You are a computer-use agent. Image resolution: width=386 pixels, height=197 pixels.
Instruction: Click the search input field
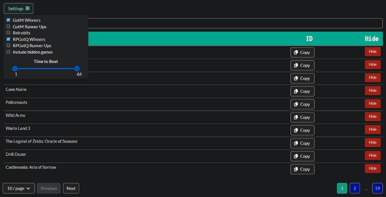234,23
